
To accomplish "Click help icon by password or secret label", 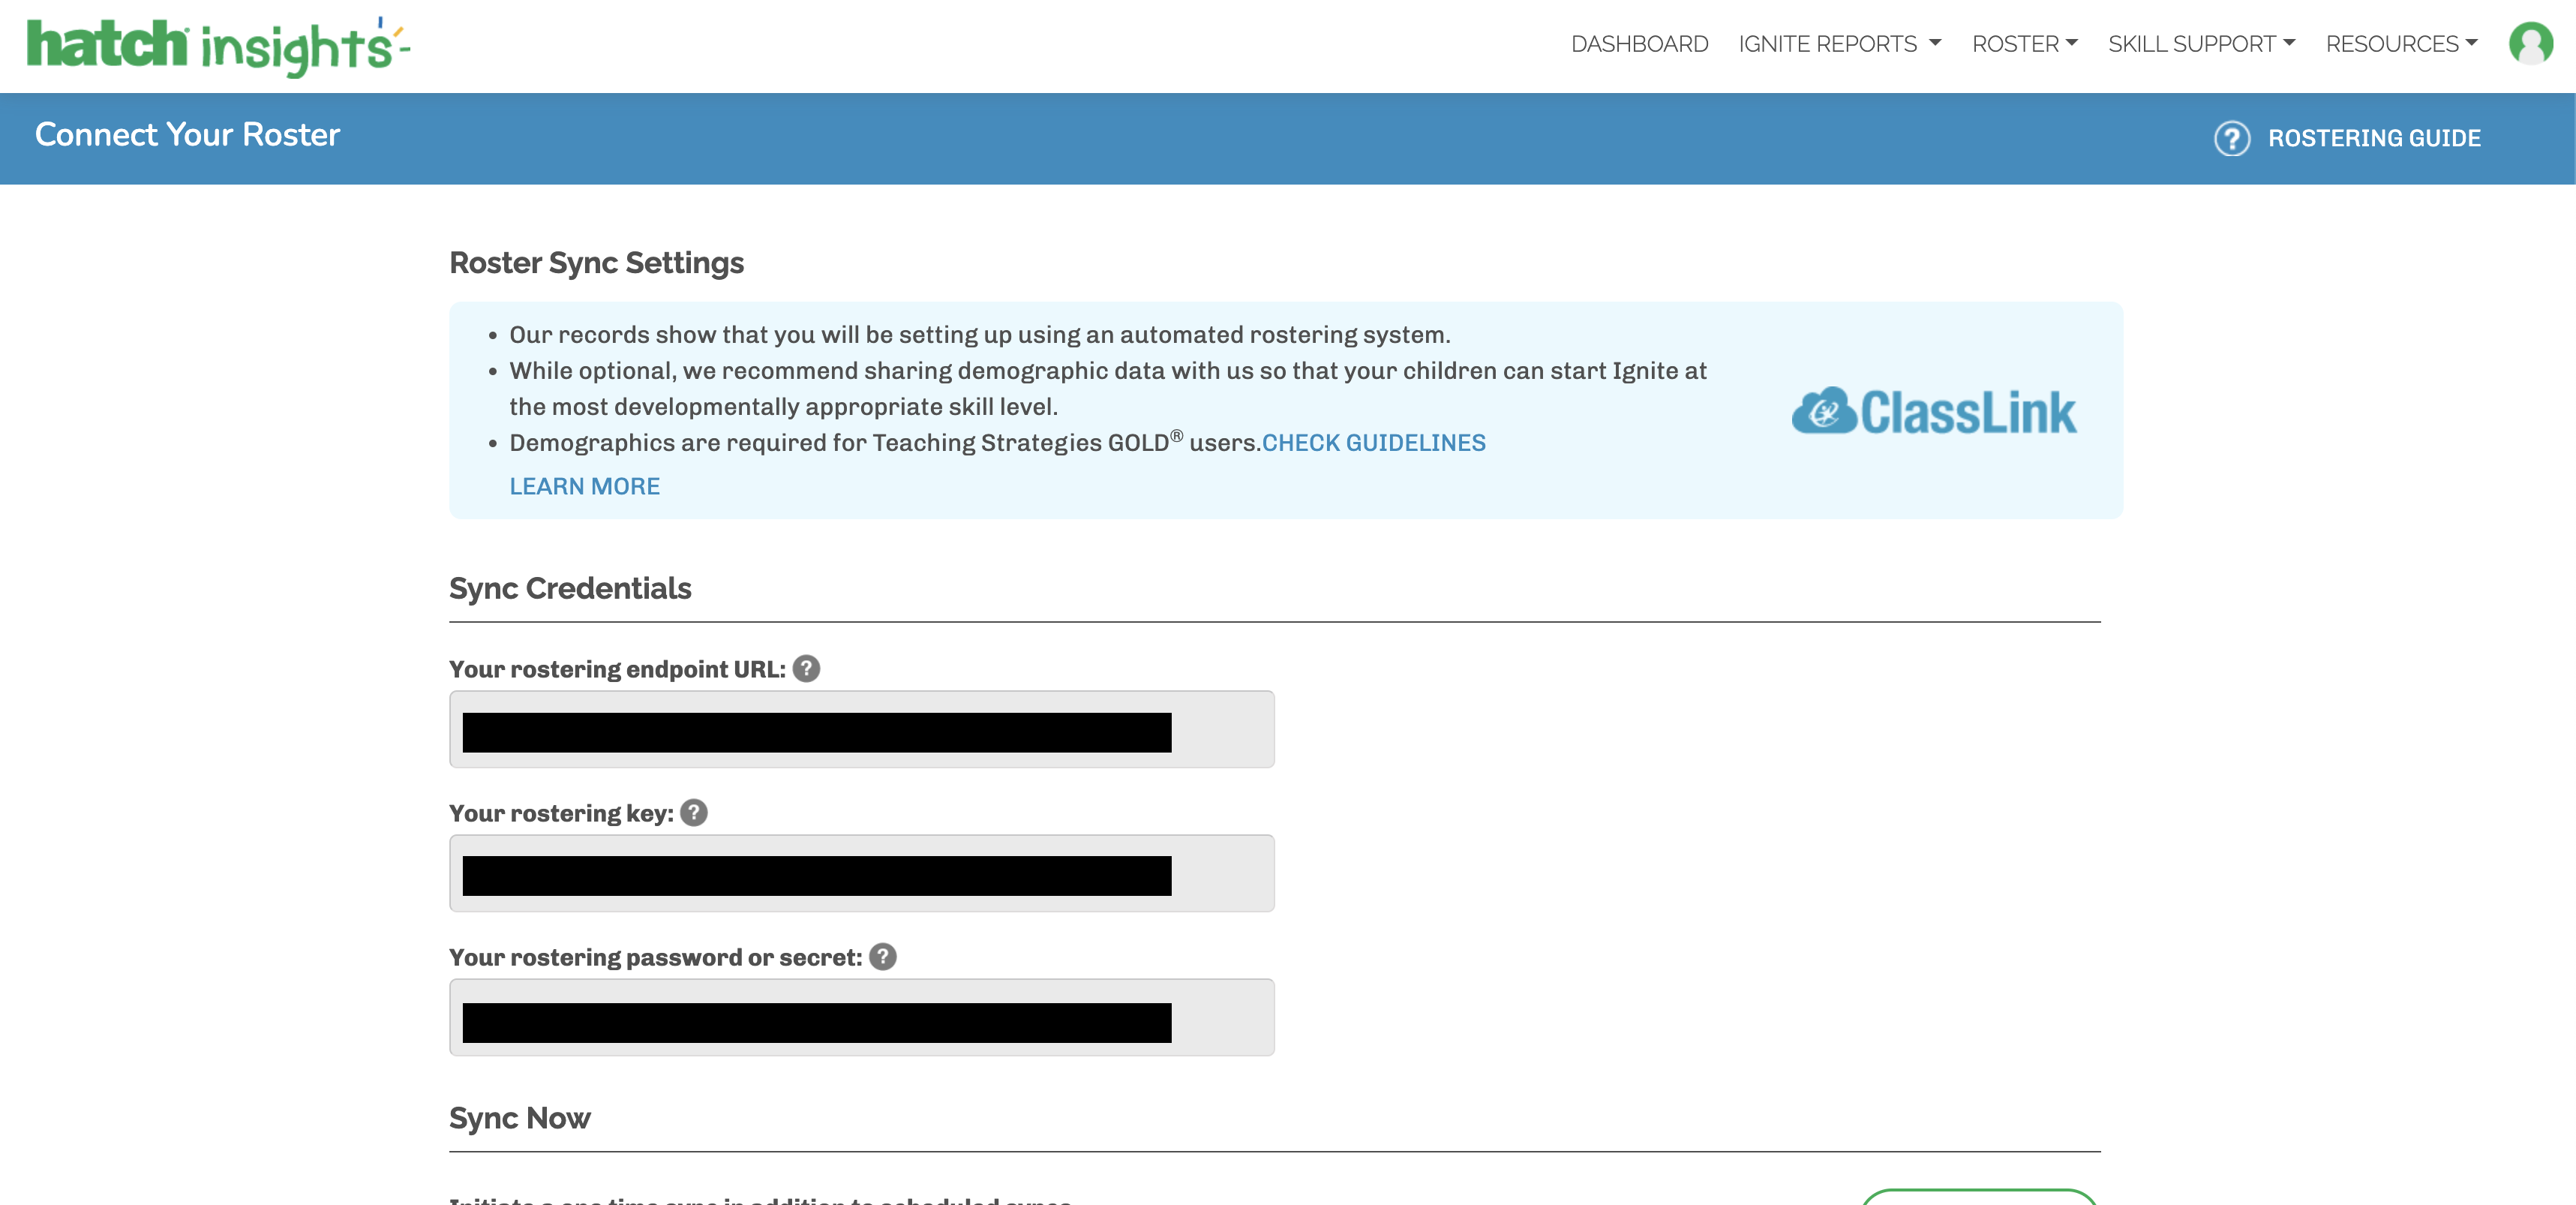I will coord(882,956).
